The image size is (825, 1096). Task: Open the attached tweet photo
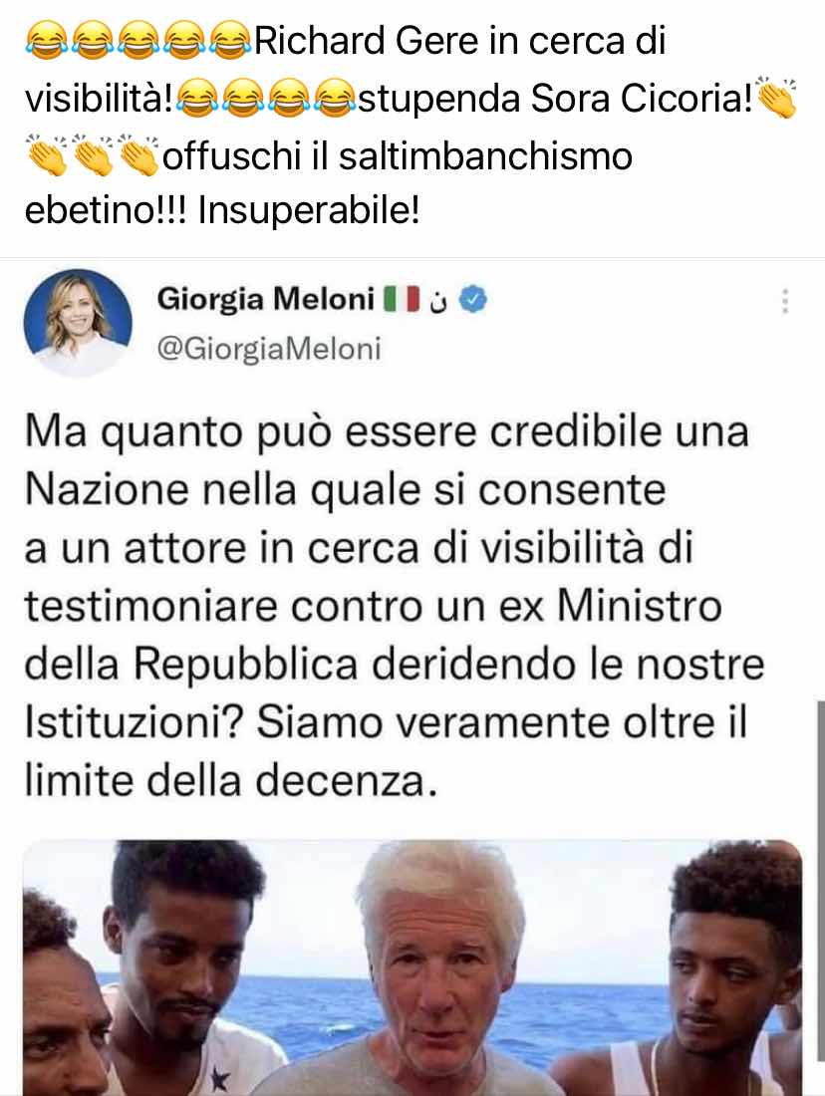pos(412,967)
